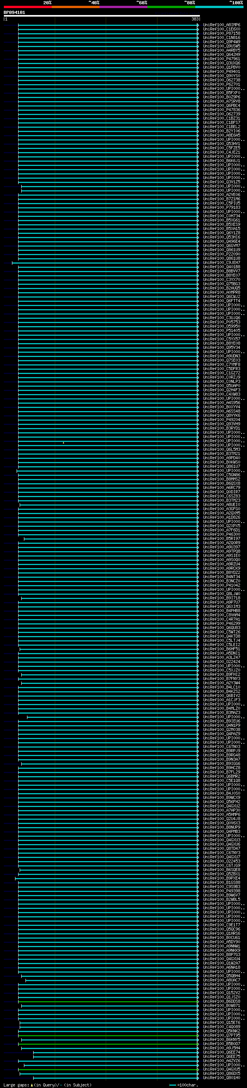Select hit label UniRef100_P46299
Screen dimensions: 247x1088
[221, 624]
